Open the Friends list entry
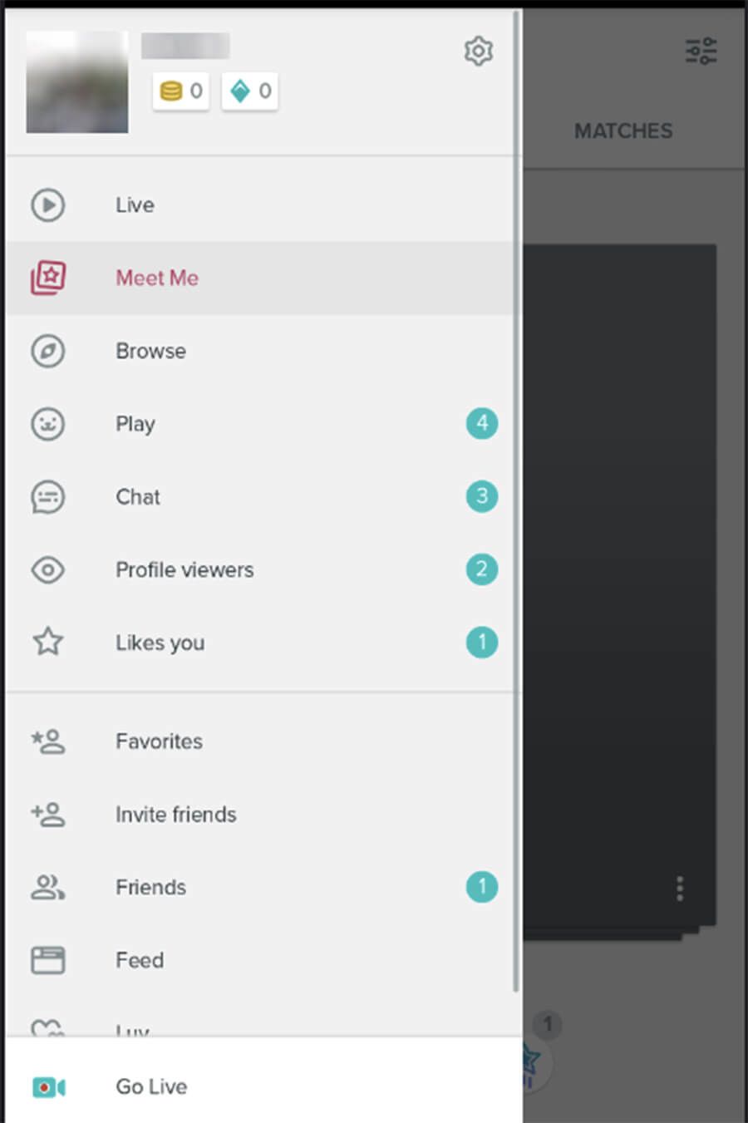The height and width of the screenshot is (1123, 748). tap(259, 887)
